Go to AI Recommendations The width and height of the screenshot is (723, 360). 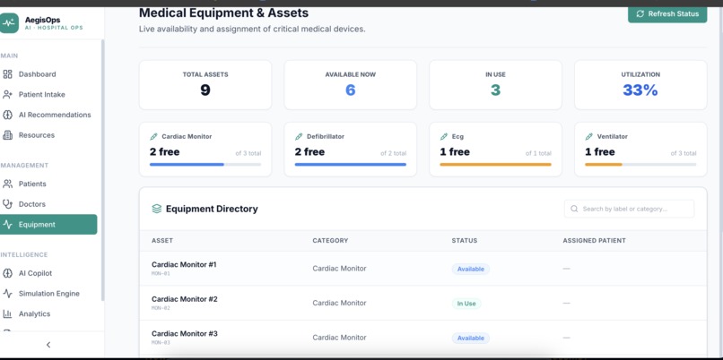point(48,115)
